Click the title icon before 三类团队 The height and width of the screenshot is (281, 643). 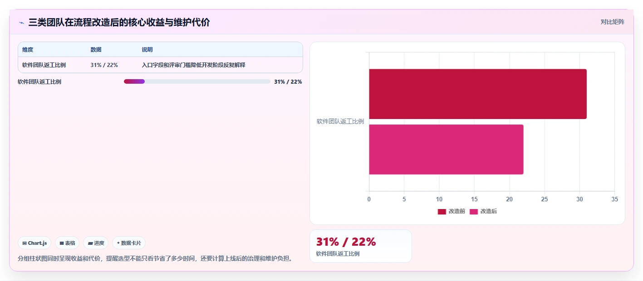tap(21, 23)
